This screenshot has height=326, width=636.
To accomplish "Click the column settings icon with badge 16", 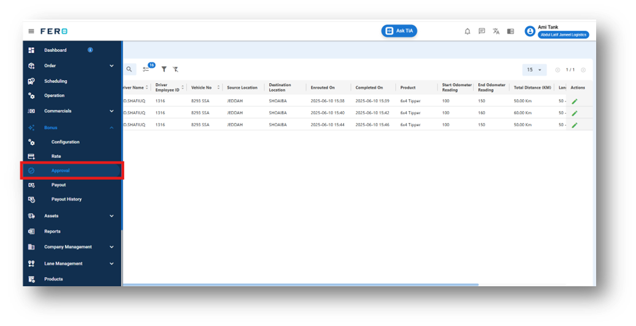I will [147, 70].
